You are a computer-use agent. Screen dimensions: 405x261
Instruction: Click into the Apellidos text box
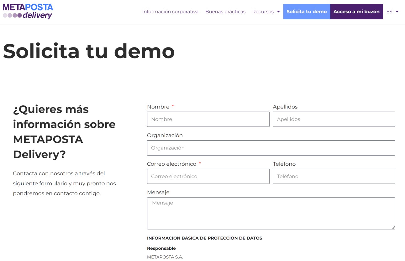point(334,119)
